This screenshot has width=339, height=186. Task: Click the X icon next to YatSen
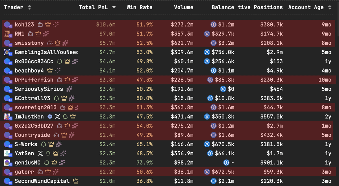[x=40, y=153]
